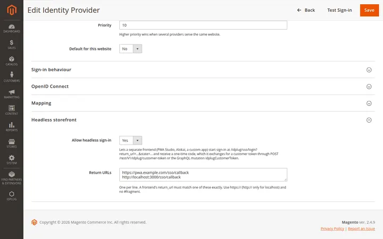The height and width of the screenshot is (239, 383).
Task: Open the Catalog sidebar item
Action: (x=12, y=61)
